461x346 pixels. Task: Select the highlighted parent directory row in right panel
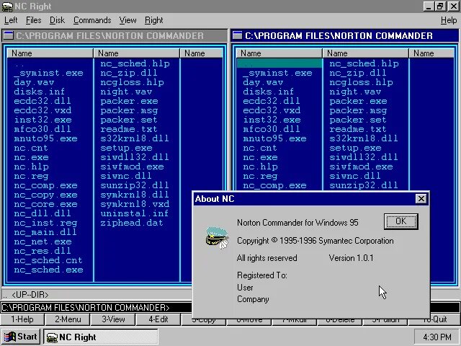279,63
